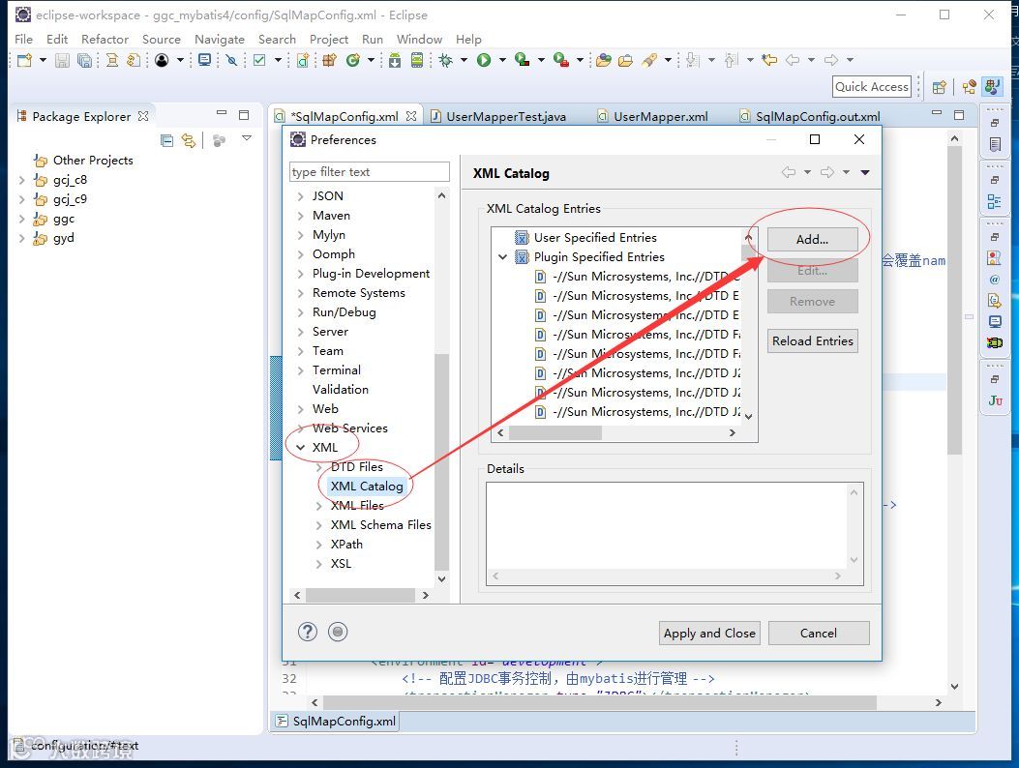Image resolution: width=1019 pixels, height=768 pixels.
Task: Open the Console monitor toolbar icon
Action: tap(205, 60)
